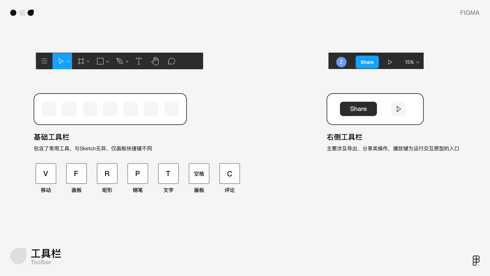This screenshot has width=490, height=276.
Task: Select the Comment bubble tool
Action: [x=171, y=61]
